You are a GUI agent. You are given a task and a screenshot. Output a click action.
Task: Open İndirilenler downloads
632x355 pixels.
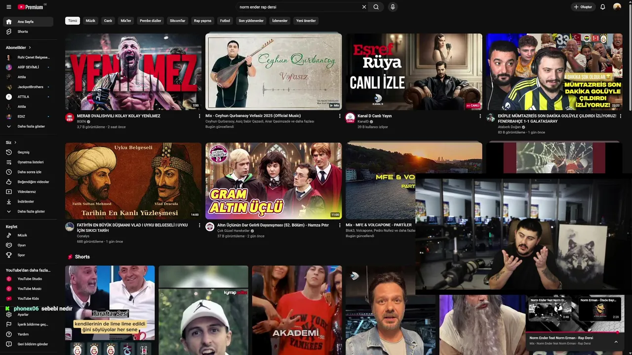pos(28,202)
